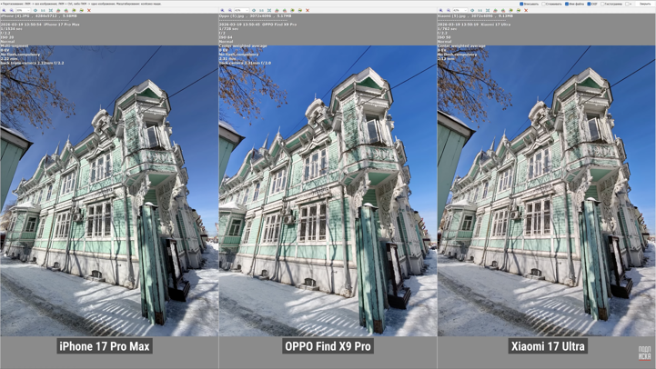Zoom out on the iPhone (4).JPG panel
This screenshot has width=656, height=369.
11,10
